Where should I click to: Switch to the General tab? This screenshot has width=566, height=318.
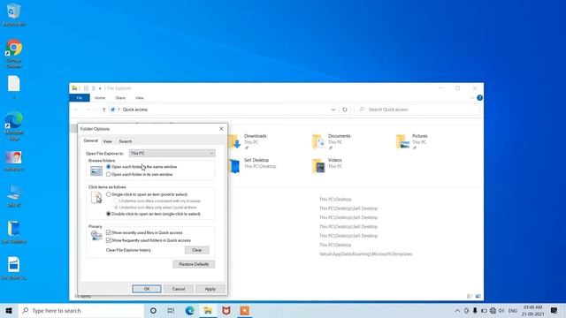click(x=90, y=140)
